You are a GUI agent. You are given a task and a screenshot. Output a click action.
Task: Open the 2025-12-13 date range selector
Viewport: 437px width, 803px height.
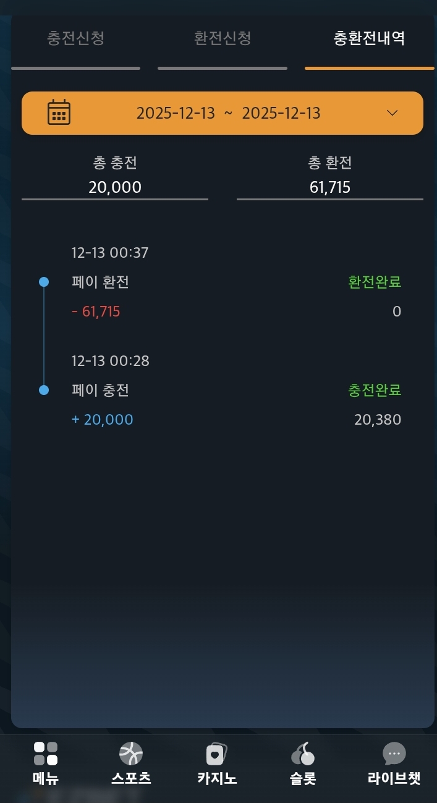[x=228, y=113]
